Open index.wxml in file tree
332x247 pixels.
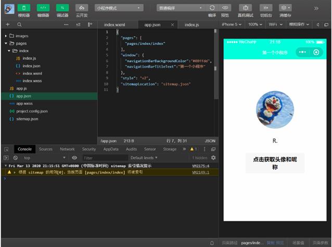[32, 73]
